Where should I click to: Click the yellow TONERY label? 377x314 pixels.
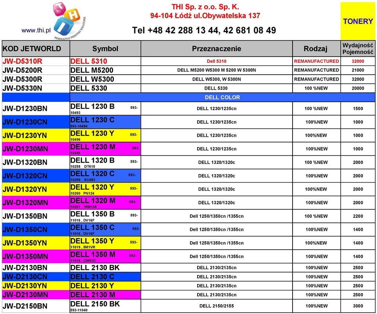(358, 21)
